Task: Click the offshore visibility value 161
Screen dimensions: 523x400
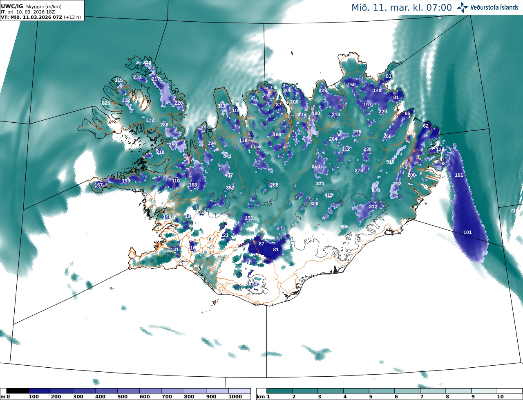Action: click(459, 175)
